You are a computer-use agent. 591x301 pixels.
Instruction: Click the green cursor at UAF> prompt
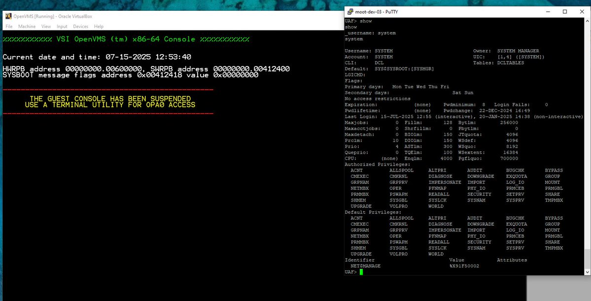pos(361,272)
